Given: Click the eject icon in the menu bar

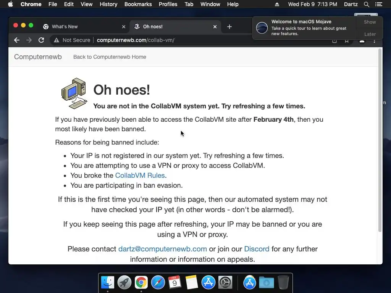Looking at the screenshot, I should pos(277,4).
